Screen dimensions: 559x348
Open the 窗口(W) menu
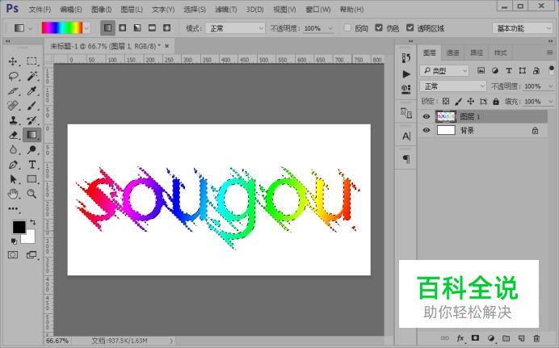pos(318,10)
